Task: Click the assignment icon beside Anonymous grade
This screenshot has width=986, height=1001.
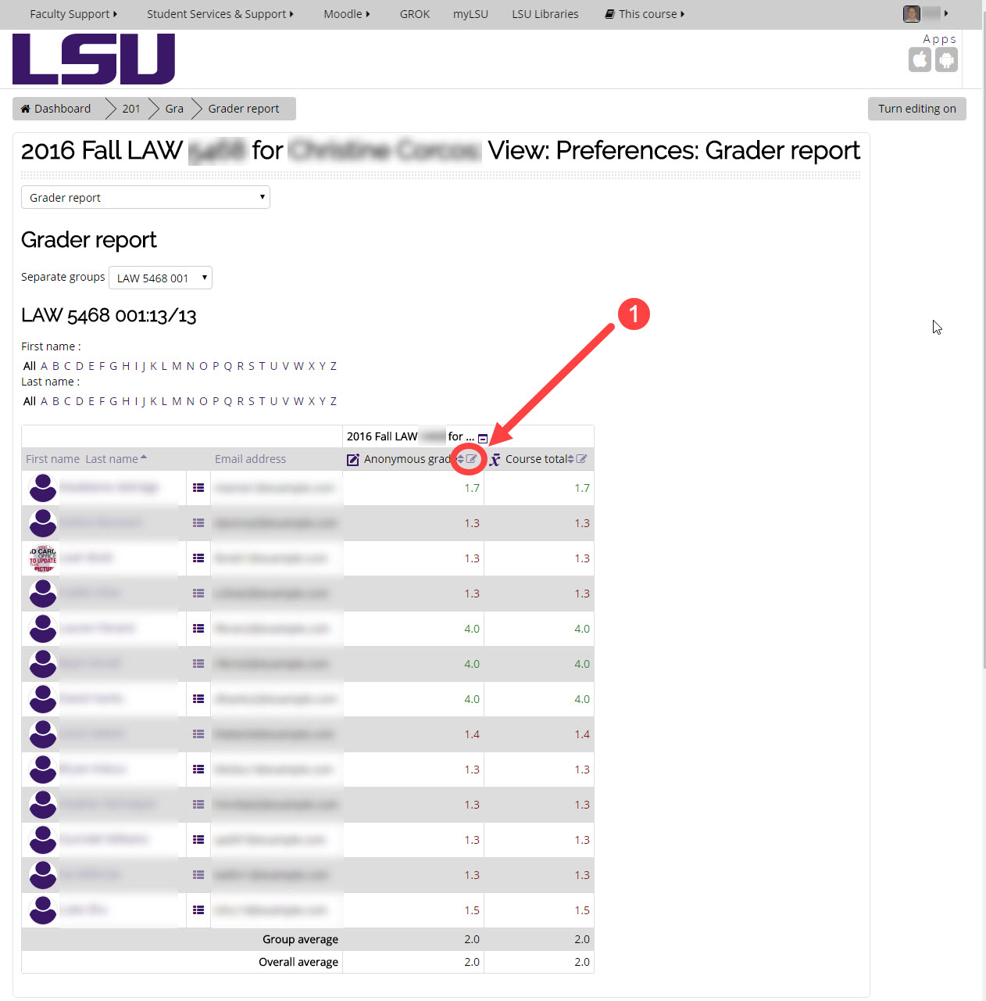Action: (353, 460)
